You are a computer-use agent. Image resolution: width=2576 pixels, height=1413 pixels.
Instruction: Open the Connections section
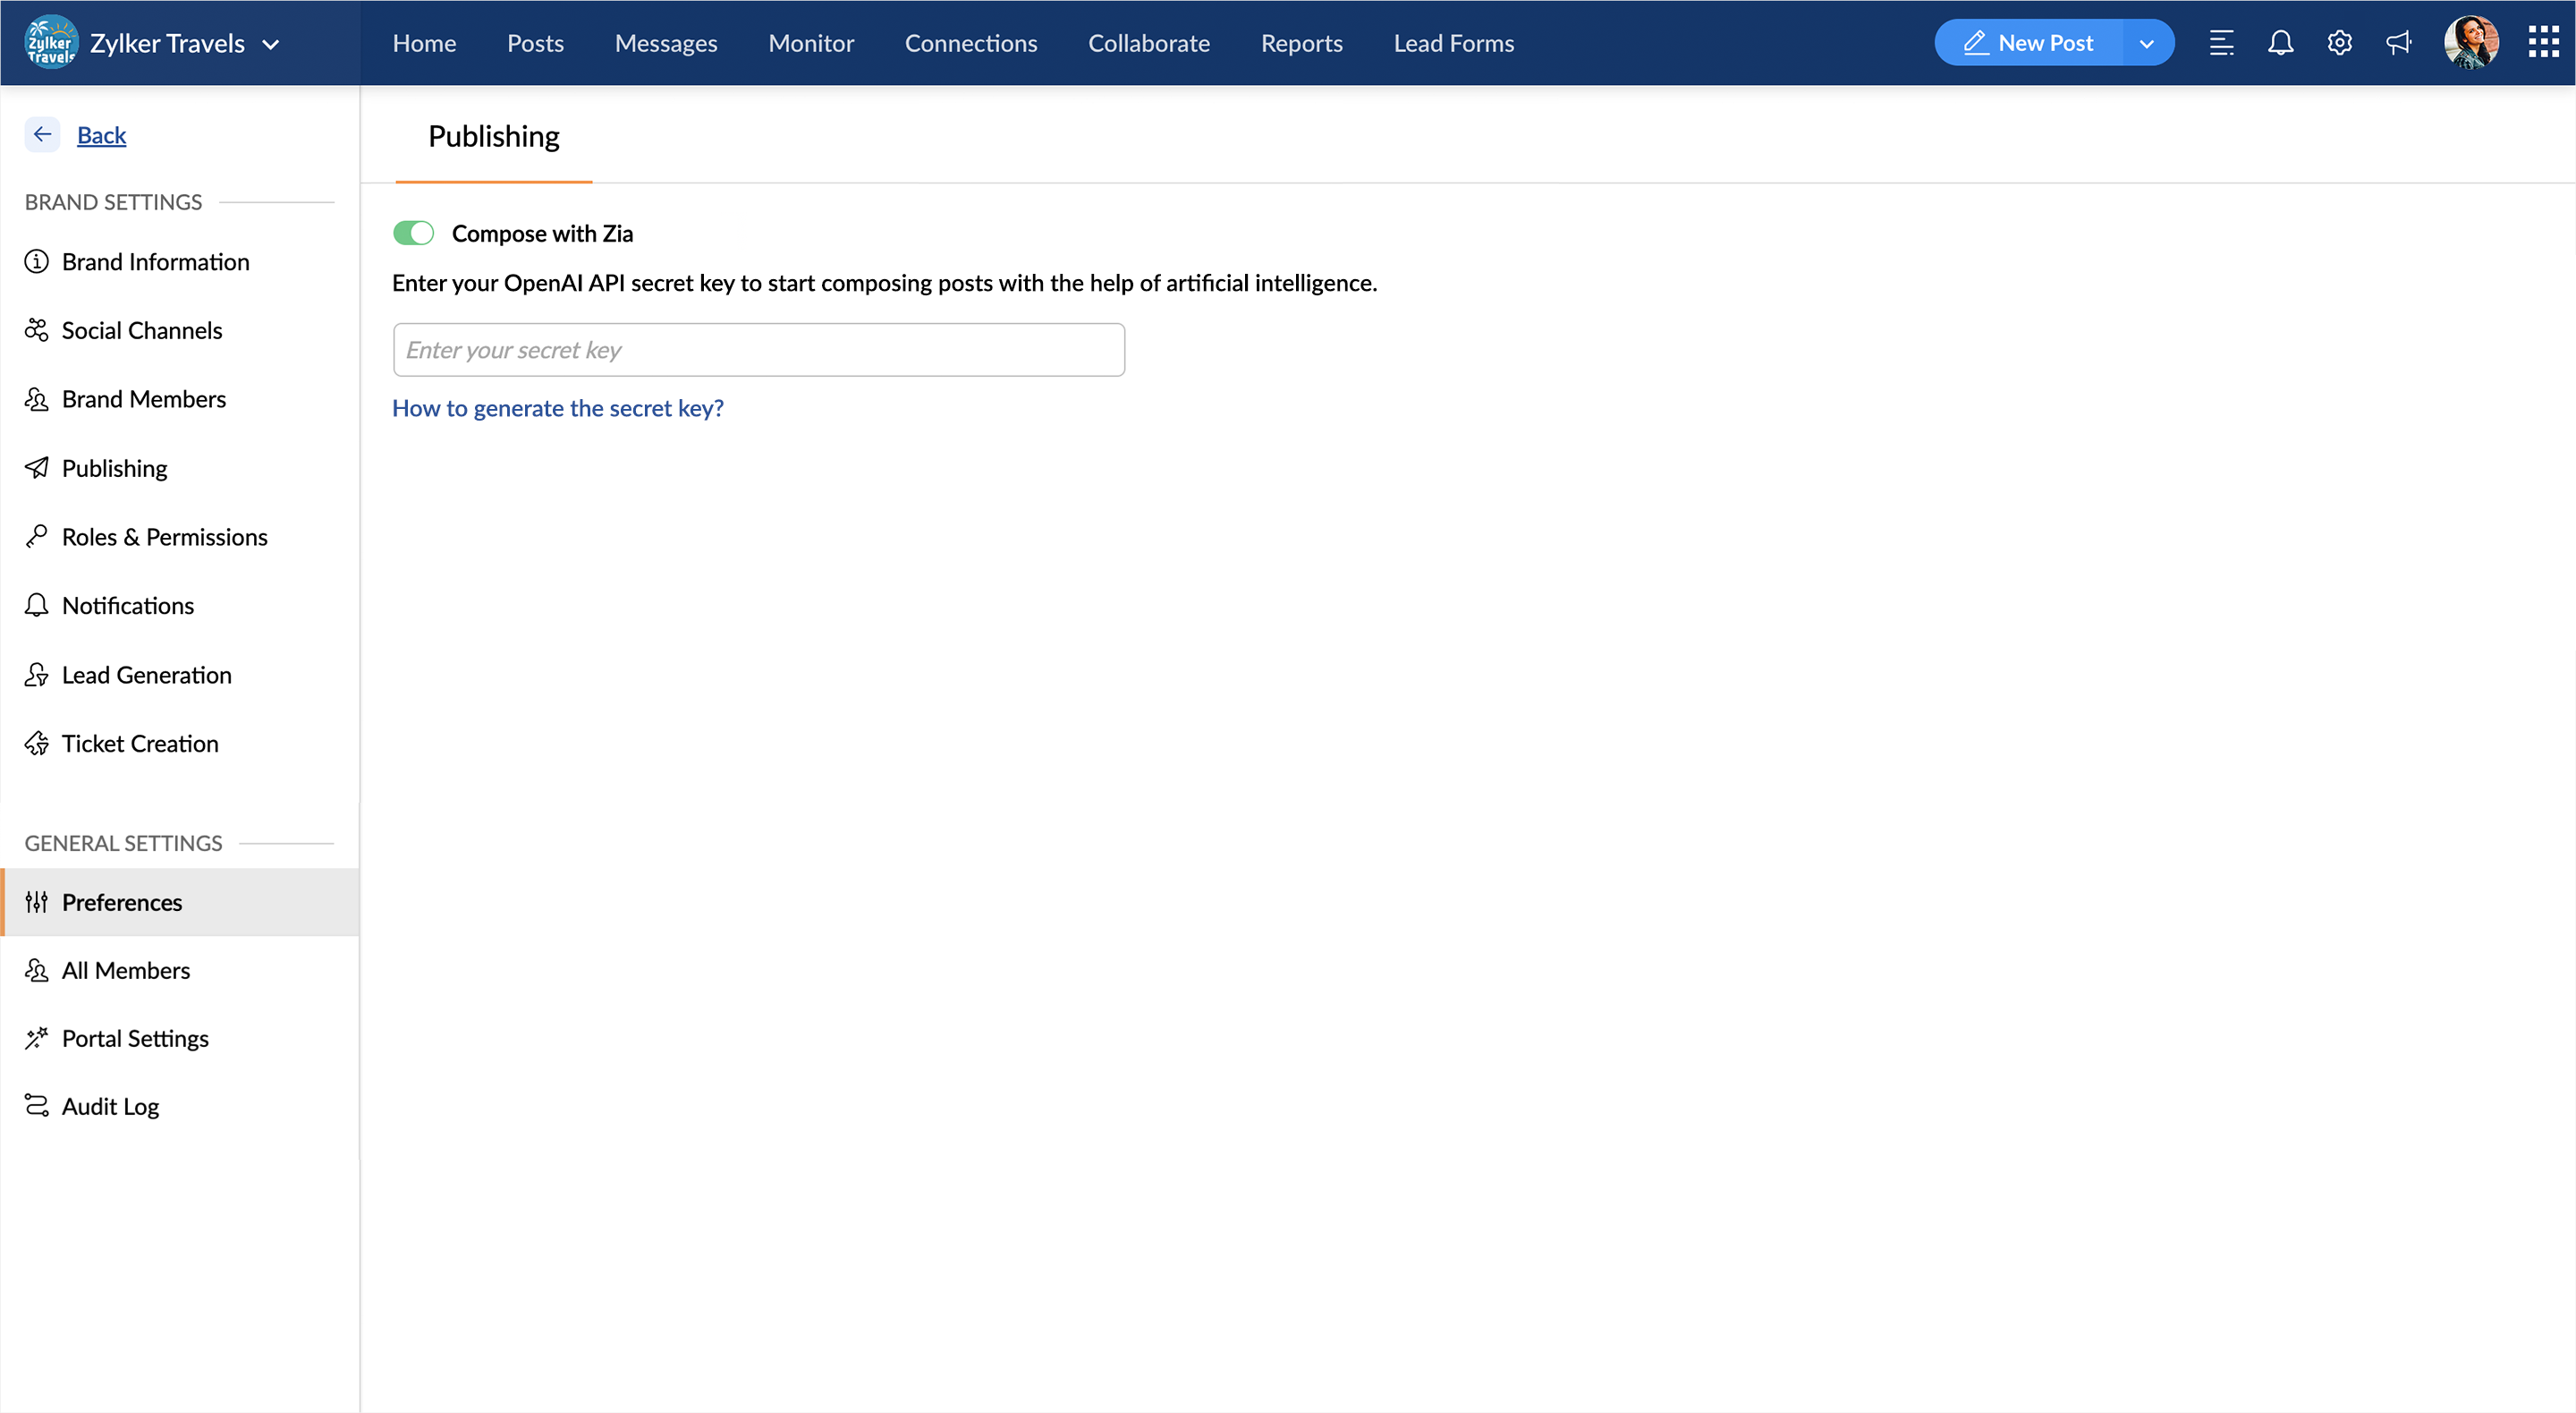(x=971, y=43)
